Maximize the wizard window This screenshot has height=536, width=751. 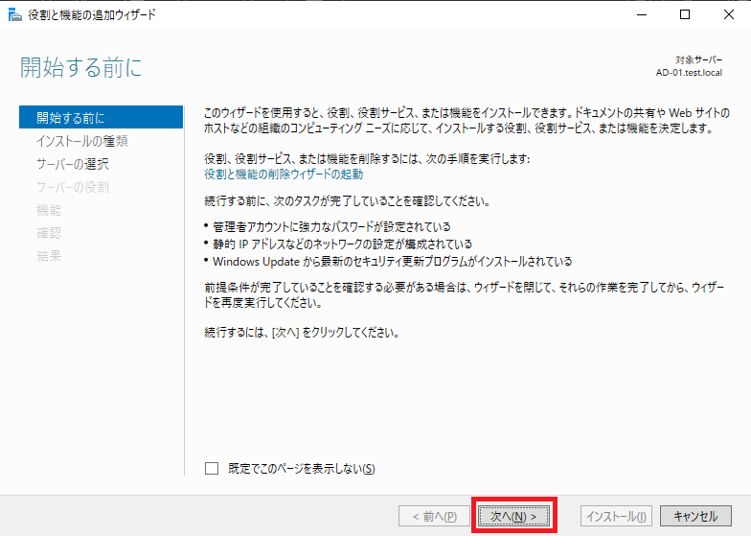685,15
